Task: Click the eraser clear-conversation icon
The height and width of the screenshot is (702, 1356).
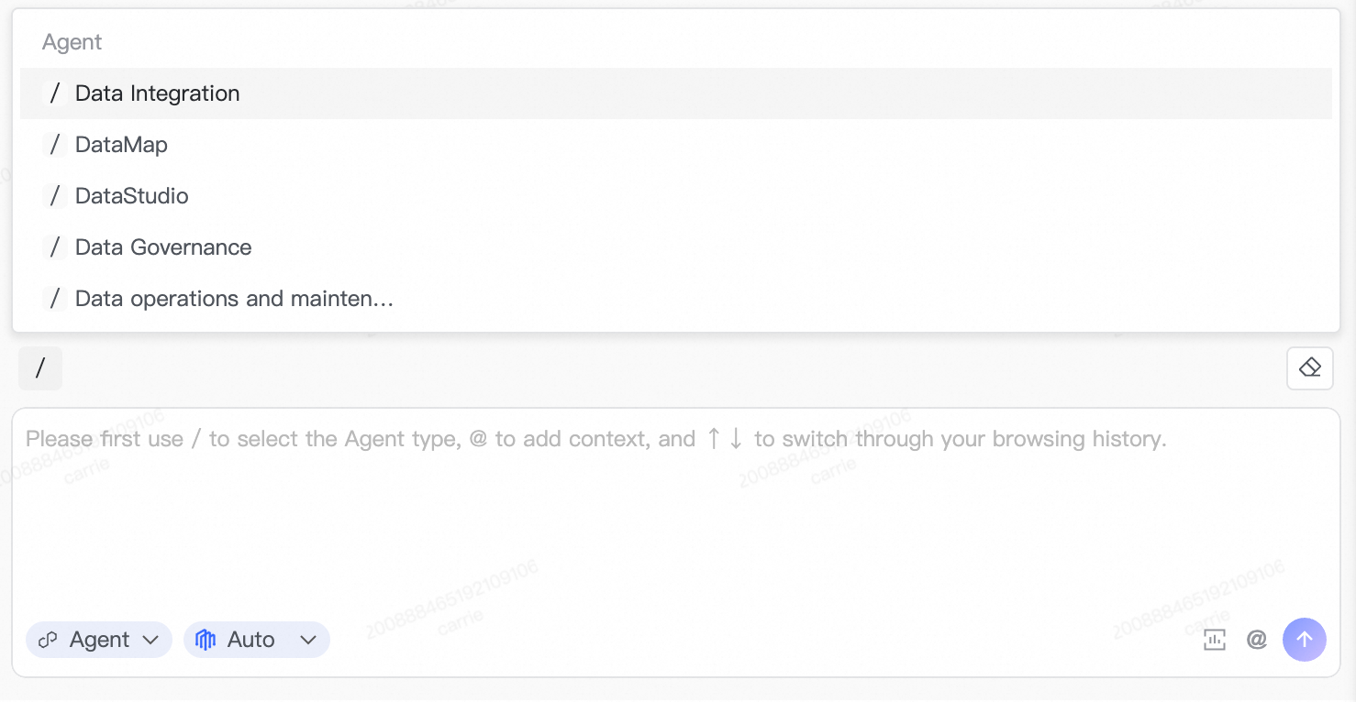Action: (x=1309, y=368)
